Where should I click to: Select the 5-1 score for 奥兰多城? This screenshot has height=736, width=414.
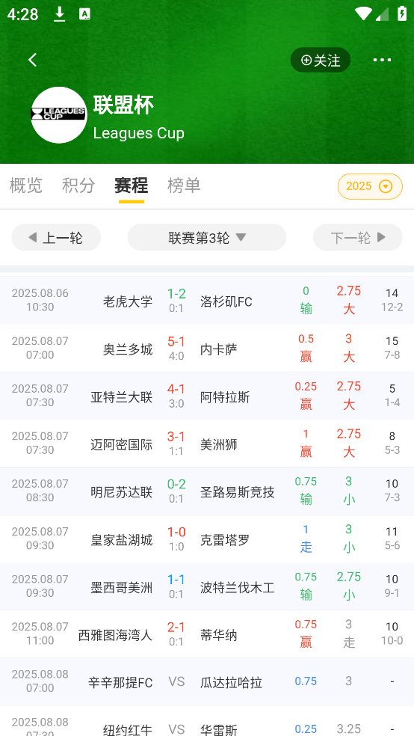[x=176, y=342]
